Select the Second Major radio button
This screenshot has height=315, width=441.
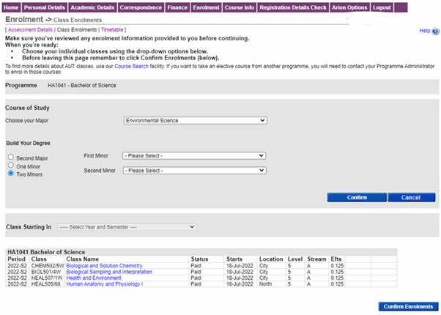10,157
